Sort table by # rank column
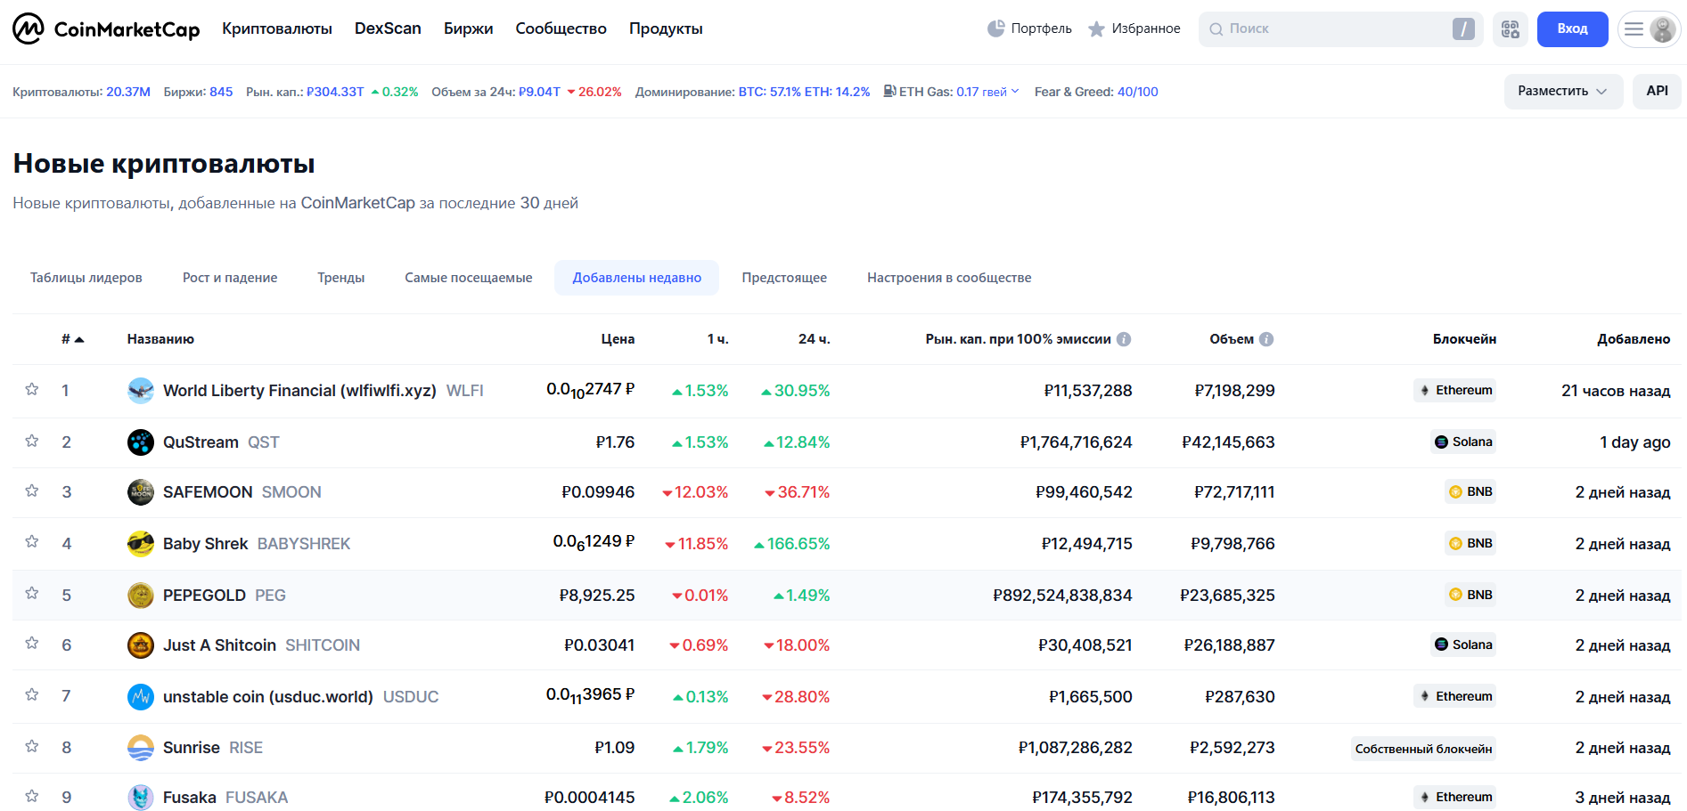Image resolution: width=1687 pixels, height=811 pixels. [x=72, y=339]
